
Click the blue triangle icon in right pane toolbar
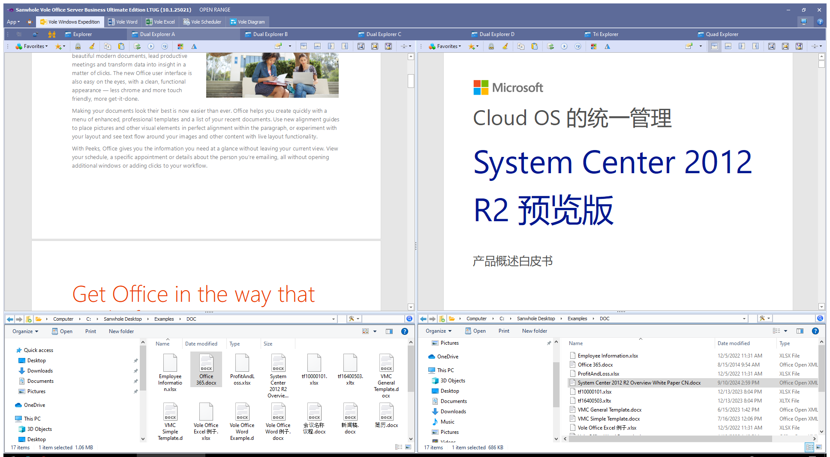click(607, 46)
